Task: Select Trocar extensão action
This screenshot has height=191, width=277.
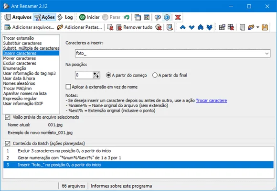Action: [31, 38]
